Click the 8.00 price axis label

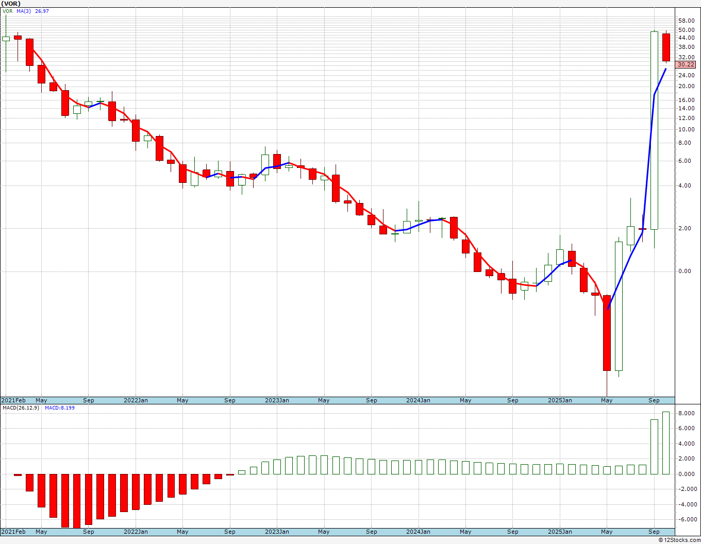tap(685, 143)
